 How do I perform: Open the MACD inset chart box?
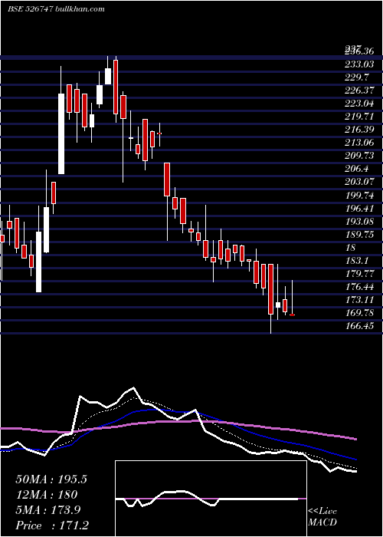(211, 499)
